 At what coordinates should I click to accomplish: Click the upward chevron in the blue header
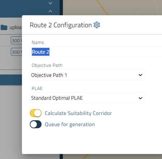click(50, 11)
